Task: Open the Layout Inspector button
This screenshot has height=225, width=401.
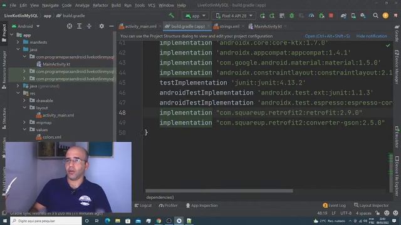Action: (372, 206)
